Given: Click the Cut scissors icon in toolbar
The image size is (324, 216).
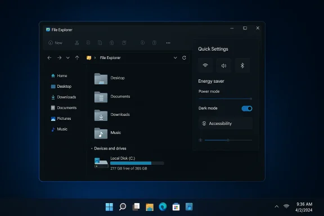Looking at the screenshot, I should coord(76,43).
